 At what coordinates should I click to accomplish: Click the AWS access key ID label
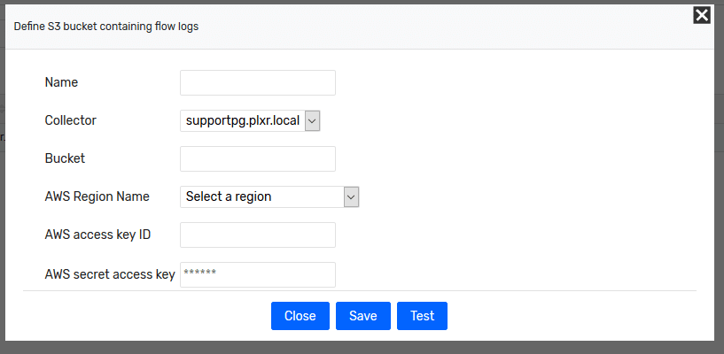click(x=97, y=235)
